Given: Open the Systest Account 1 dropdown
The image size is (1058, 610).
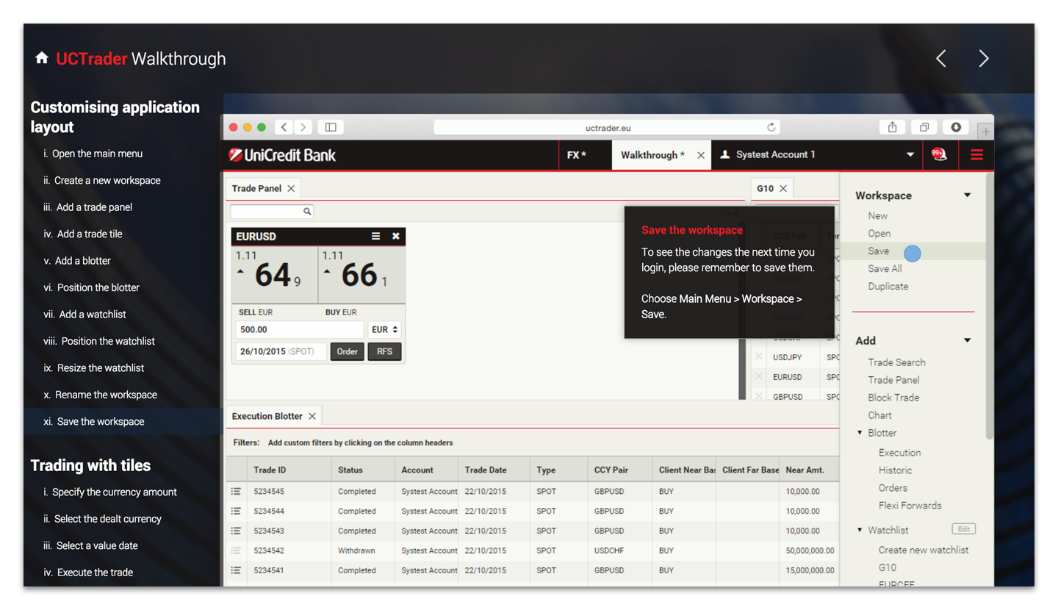Looking at the screenshot, I should pyautogui.click(x=910, y=155).
